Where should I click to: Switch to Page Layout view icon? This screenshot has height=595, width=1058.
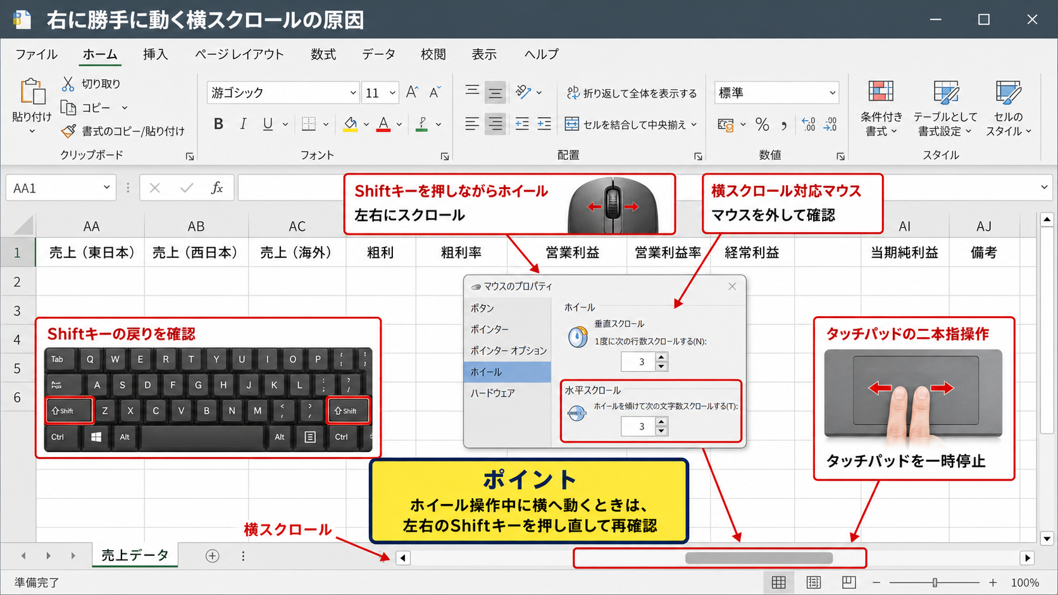(814, 582)
